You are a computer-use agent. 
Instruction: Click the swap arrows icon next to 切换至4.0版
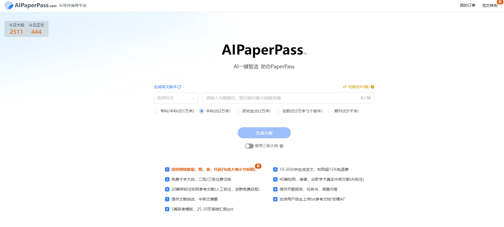pyautogui.click(x=345, y=87)
